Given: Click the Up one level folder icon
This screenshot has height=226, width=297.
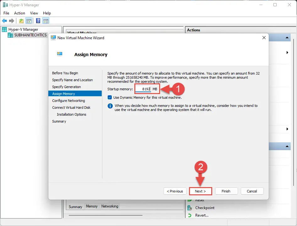Looking at the screenshot, I should tap(21, 21).
